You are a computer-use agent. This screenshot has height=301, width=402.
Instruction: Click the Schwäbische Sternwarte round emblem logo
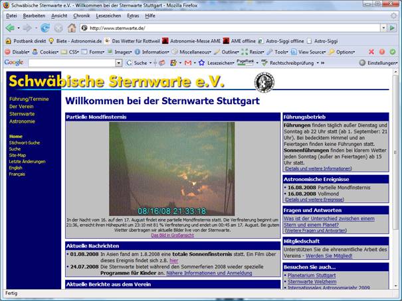tap(264, 82)
